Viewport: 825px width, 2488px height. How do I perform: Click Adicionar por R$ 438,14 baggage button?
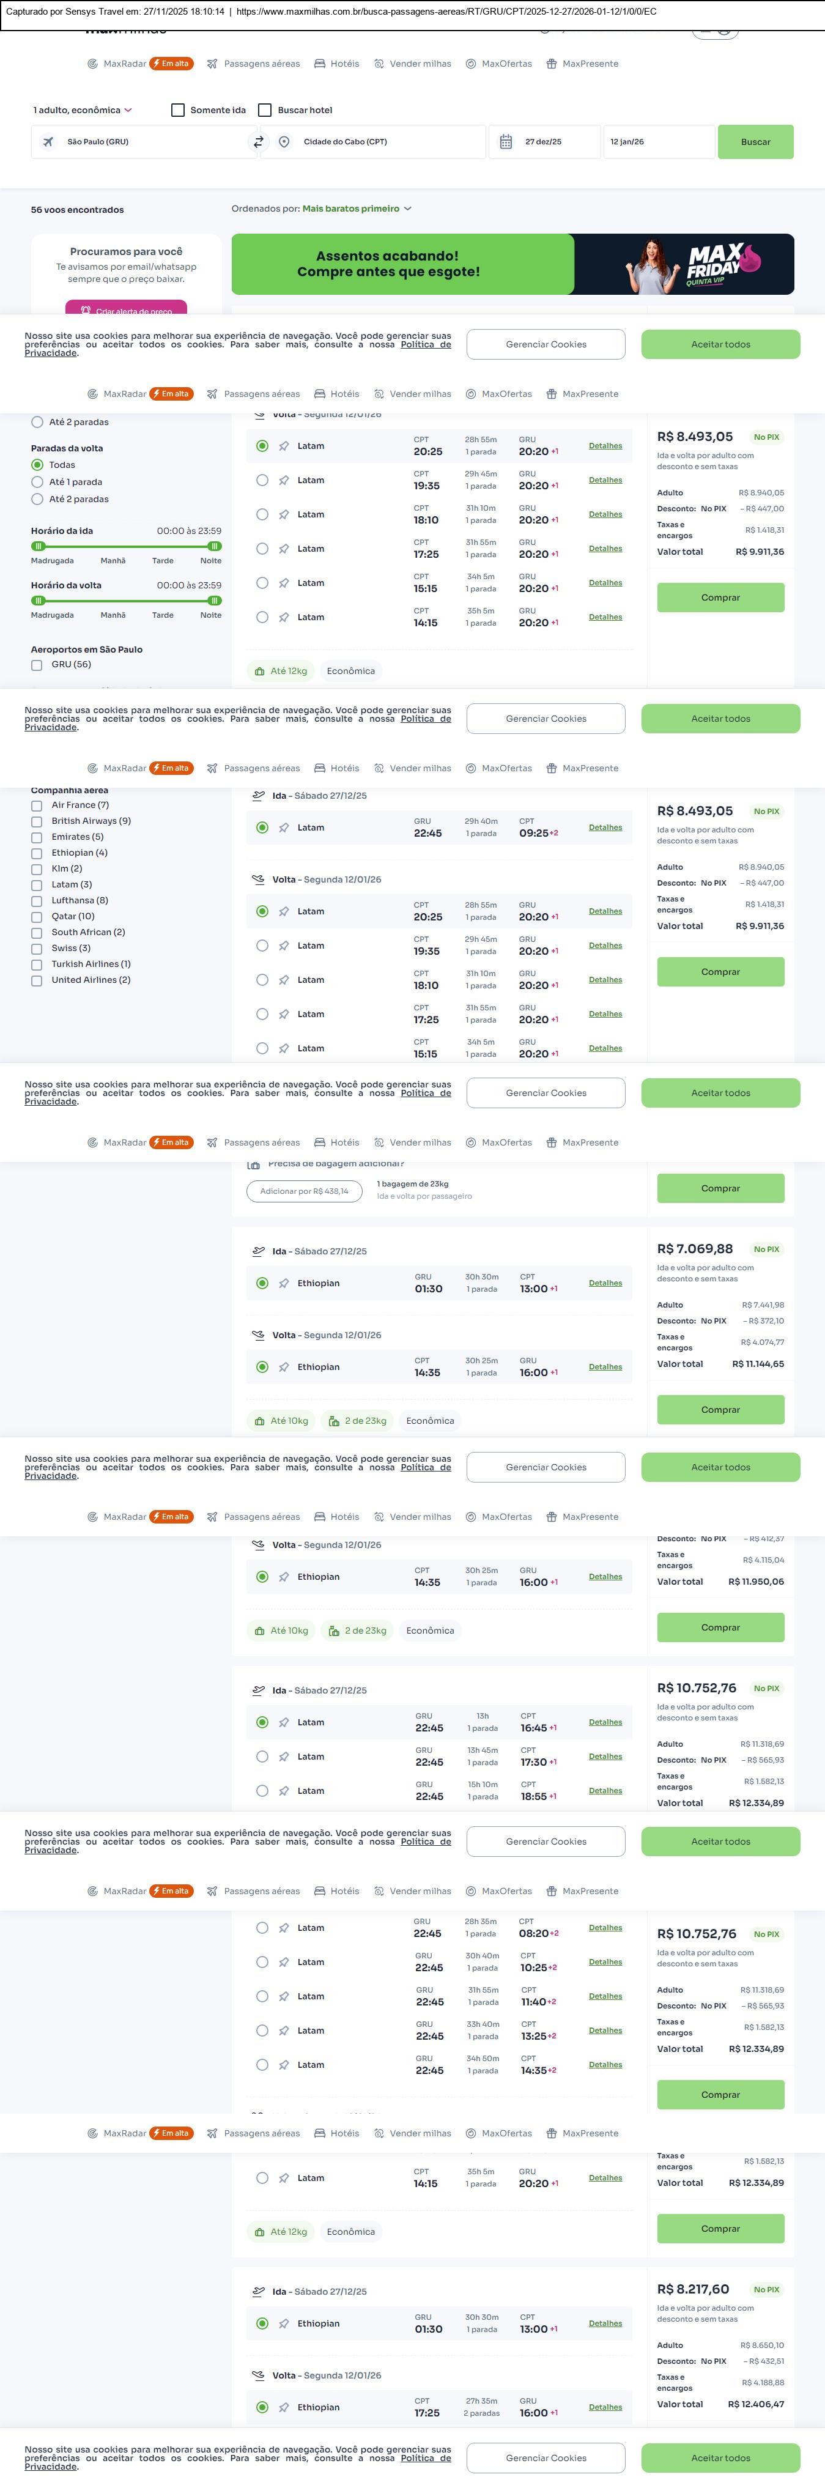click(305, 1192)
